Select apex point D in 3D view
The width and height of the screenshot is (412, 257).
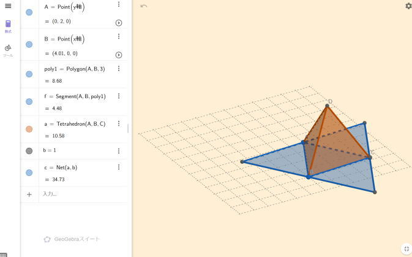pos(327,106)
